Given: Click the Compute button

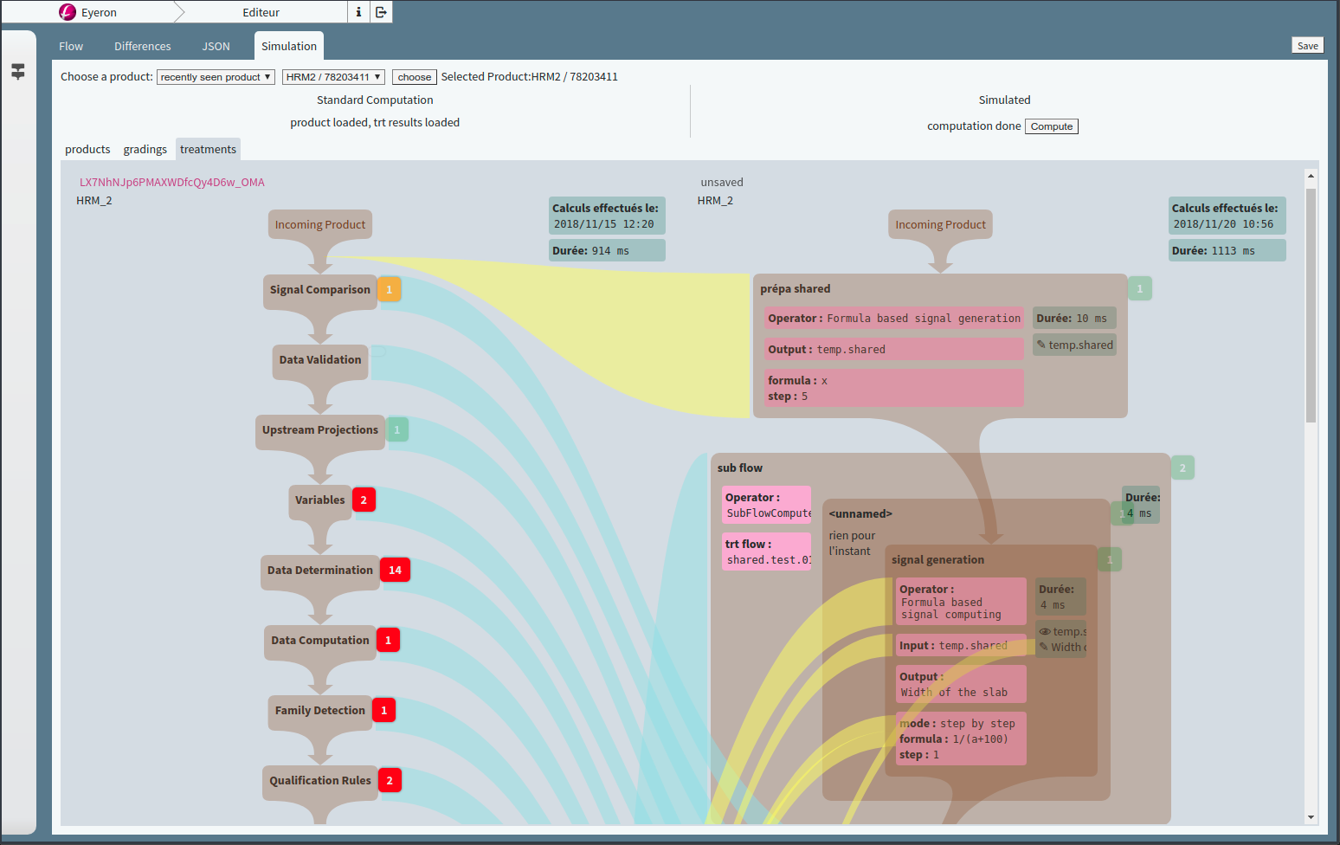Looking at the screenshot, I should tap(1052, 126).
